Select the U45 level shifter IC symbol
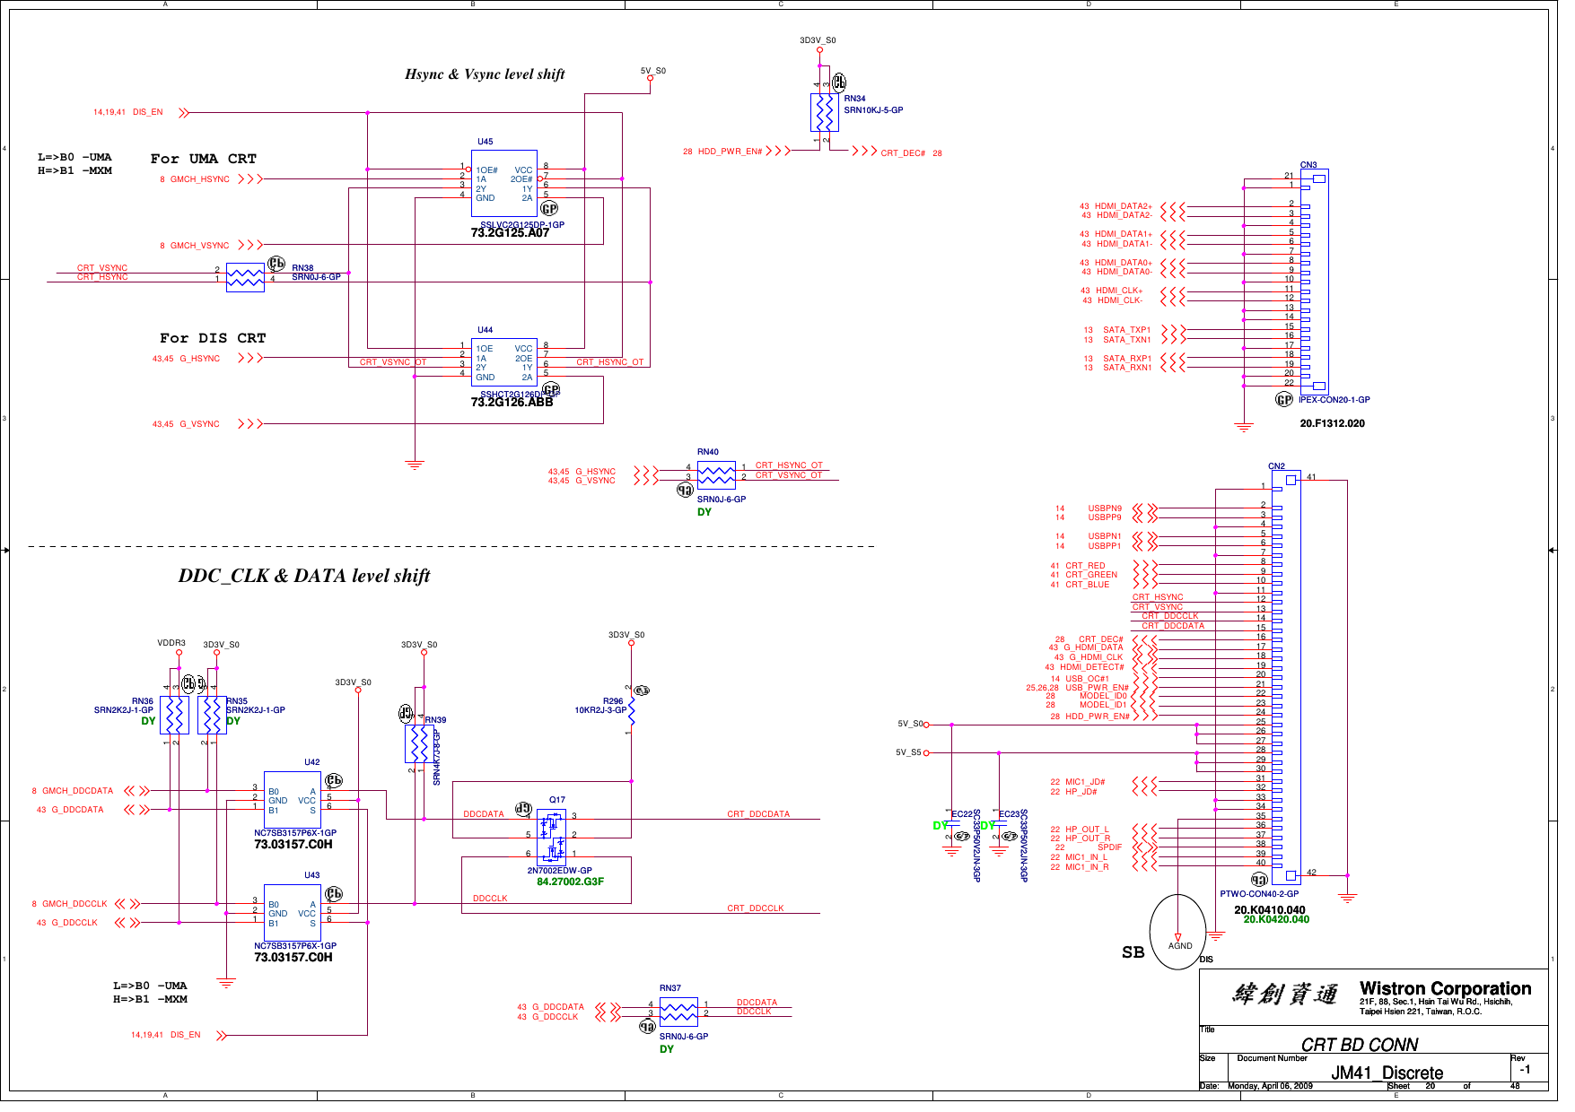The width and height of the screenshot is (1575, 1112). pos(504,183)
